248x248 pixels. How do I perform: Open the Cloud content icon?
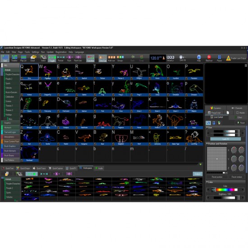coord(33,58)
